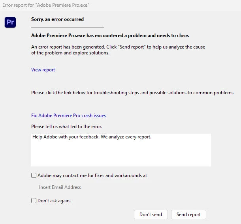Image resolution: width=241 pixels, height=224 pixels.
Task: Open Fix Adobe Premiere Pro crash issues link
Action: [69, 116]
